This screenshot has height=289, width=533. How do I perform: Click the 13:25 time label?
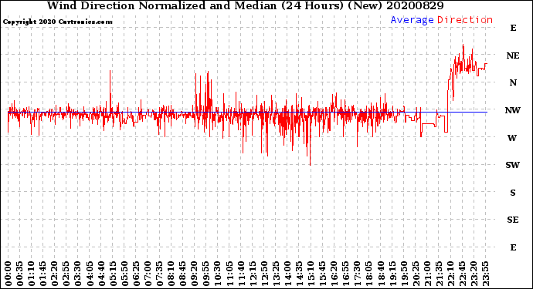276,274
